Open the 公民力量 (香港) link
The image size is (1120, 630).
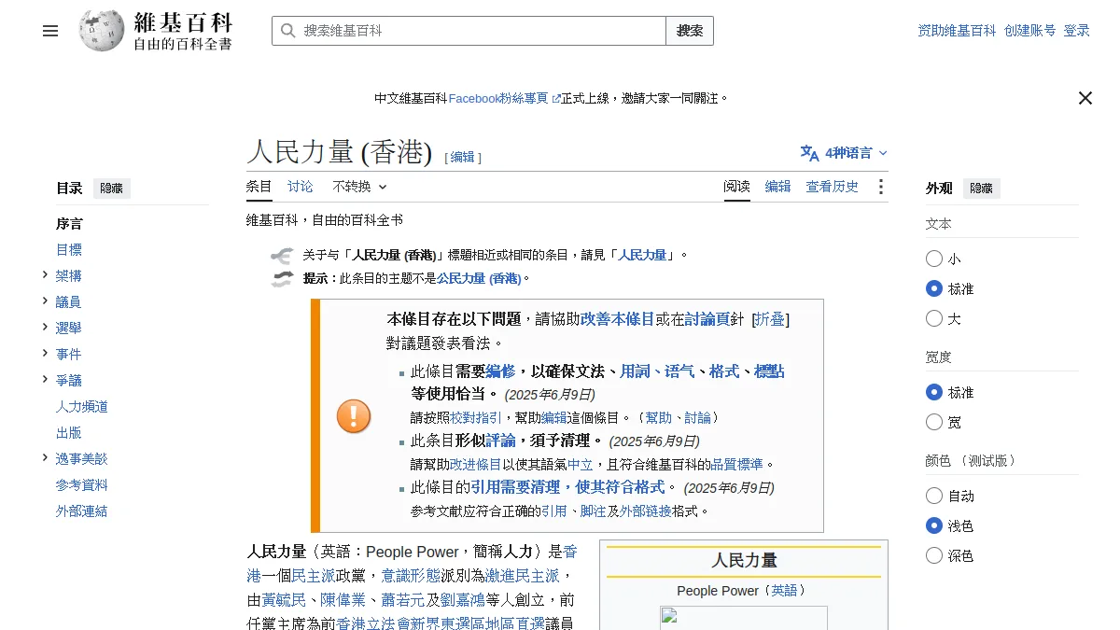tap(479, 278)
